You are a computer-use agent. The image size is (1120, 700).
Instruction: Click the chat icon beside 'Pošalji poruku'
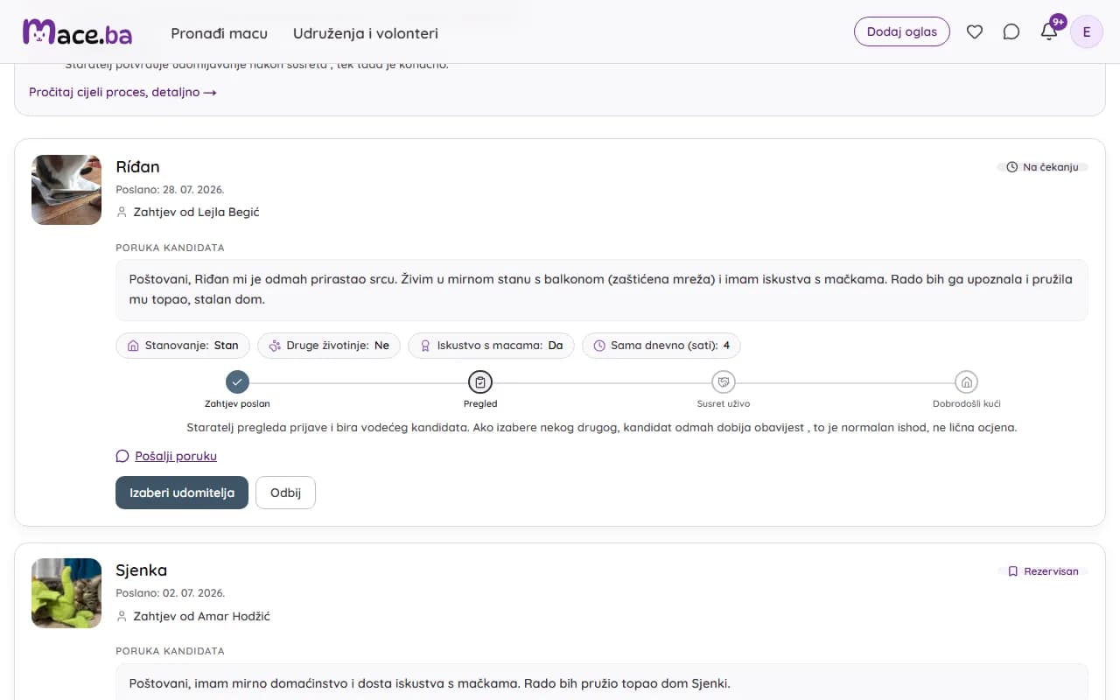pos(122,456)
